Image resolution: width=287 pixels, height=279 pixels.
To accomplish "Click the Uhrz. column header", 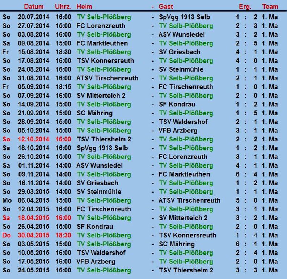I will (63, 7).
